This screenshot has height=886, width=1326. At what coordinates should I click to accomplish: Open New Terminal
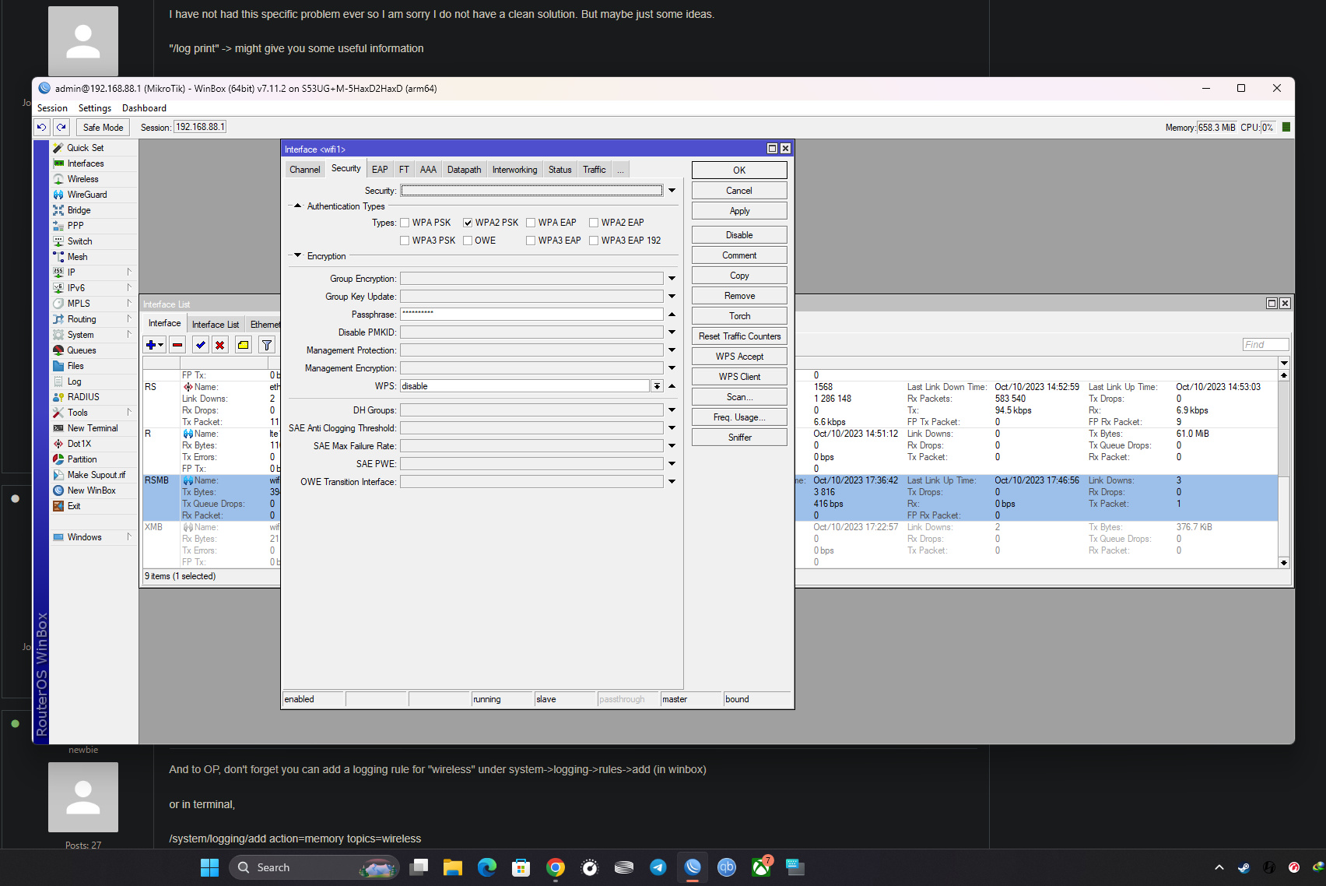(93, 428)
